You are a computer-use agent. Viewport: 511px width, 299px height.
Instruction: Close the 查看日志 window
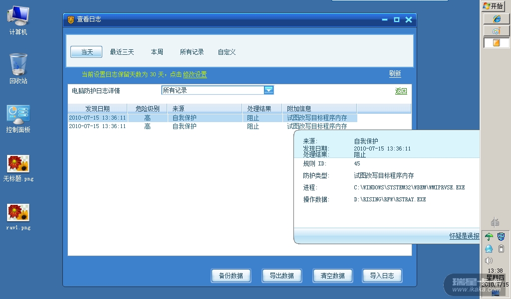point(409,20)
